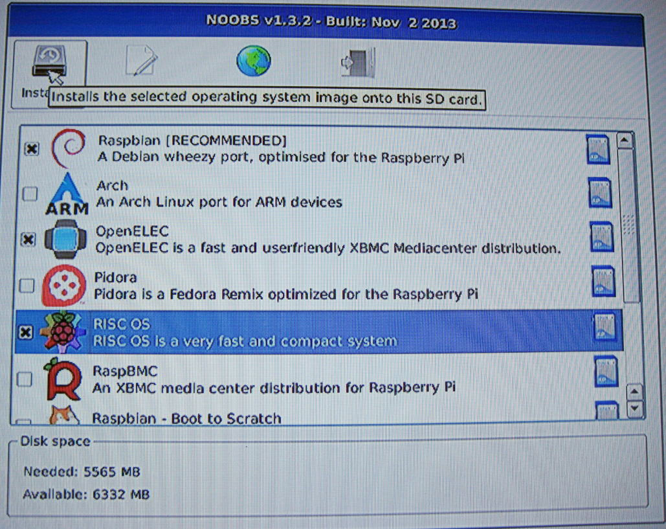Screen dimensions: 666x529
Task: Select 'Raspbian - Boot to Scratch' row
Action: point(186,418)
